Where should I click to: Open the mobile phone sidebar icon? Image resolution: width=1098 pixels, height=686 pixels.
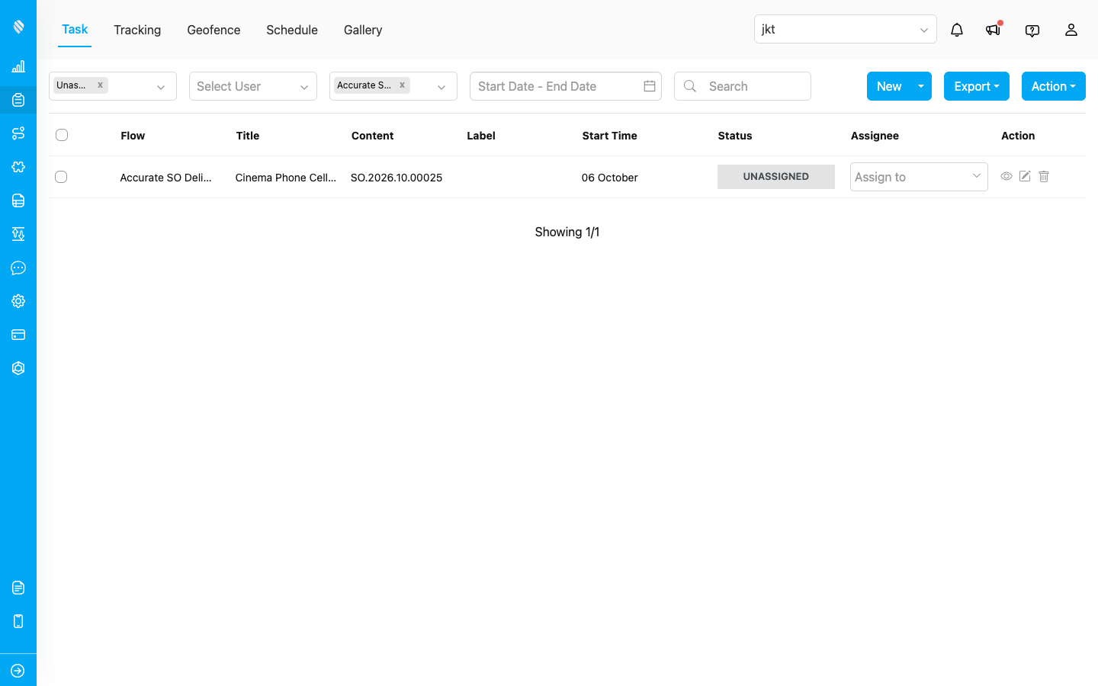(x=18, y=621)
